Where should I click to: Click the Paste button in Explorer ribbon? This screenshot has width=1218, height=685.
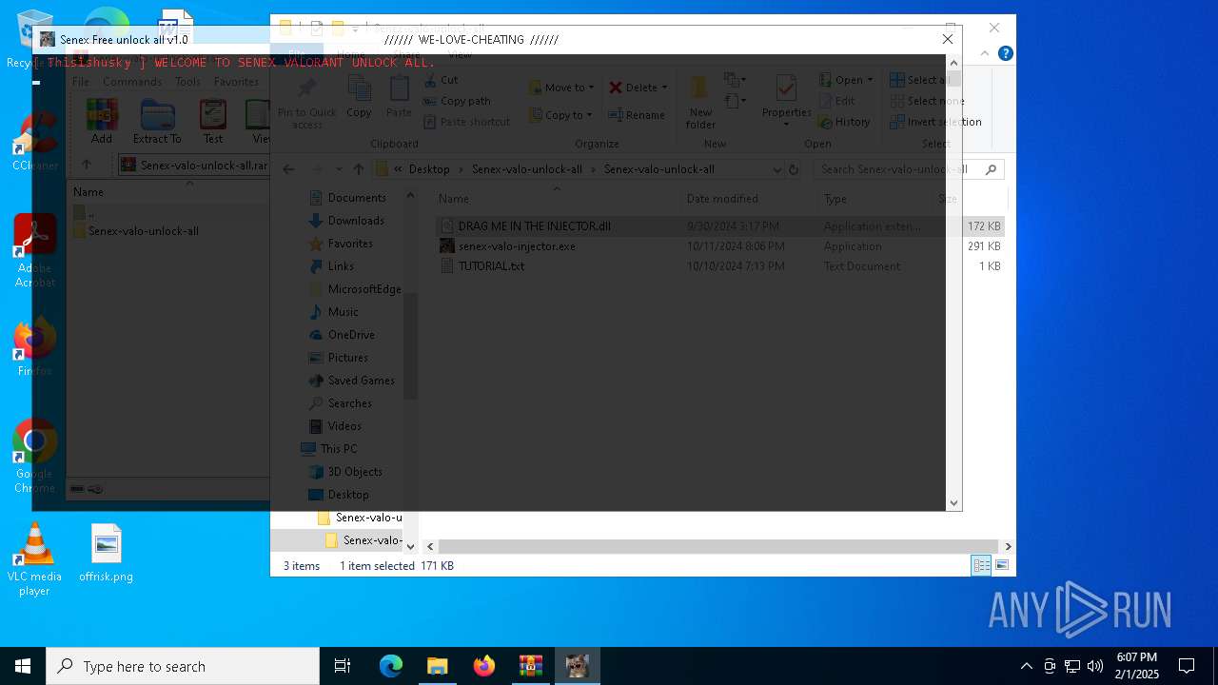(x=399, y=97)
